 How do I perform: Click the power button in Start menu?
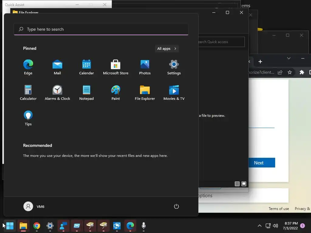[x=176, y=206]
